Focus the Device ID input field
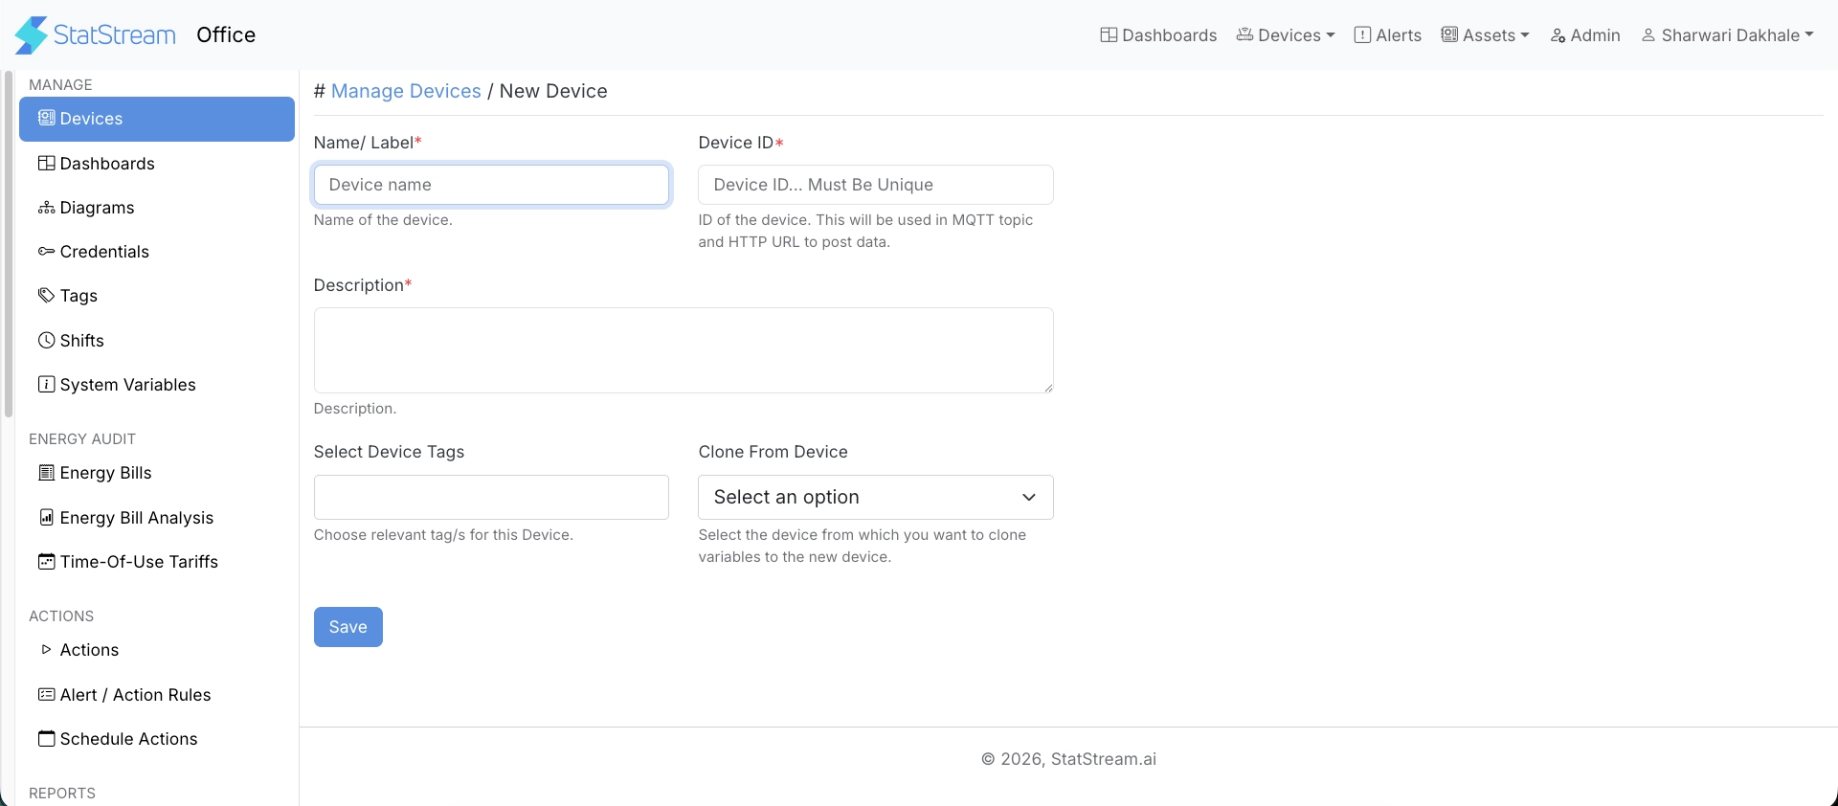Viewport: 1838px width, 806px height. click(x=876, y=185)
